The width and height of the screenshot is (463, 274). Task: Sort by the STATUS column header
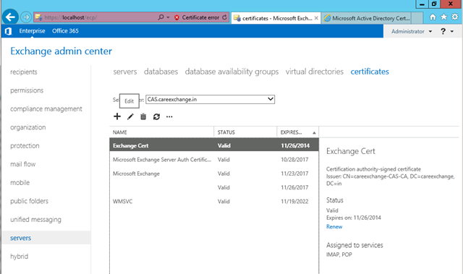pyautogui.click(x=245, y=132)
